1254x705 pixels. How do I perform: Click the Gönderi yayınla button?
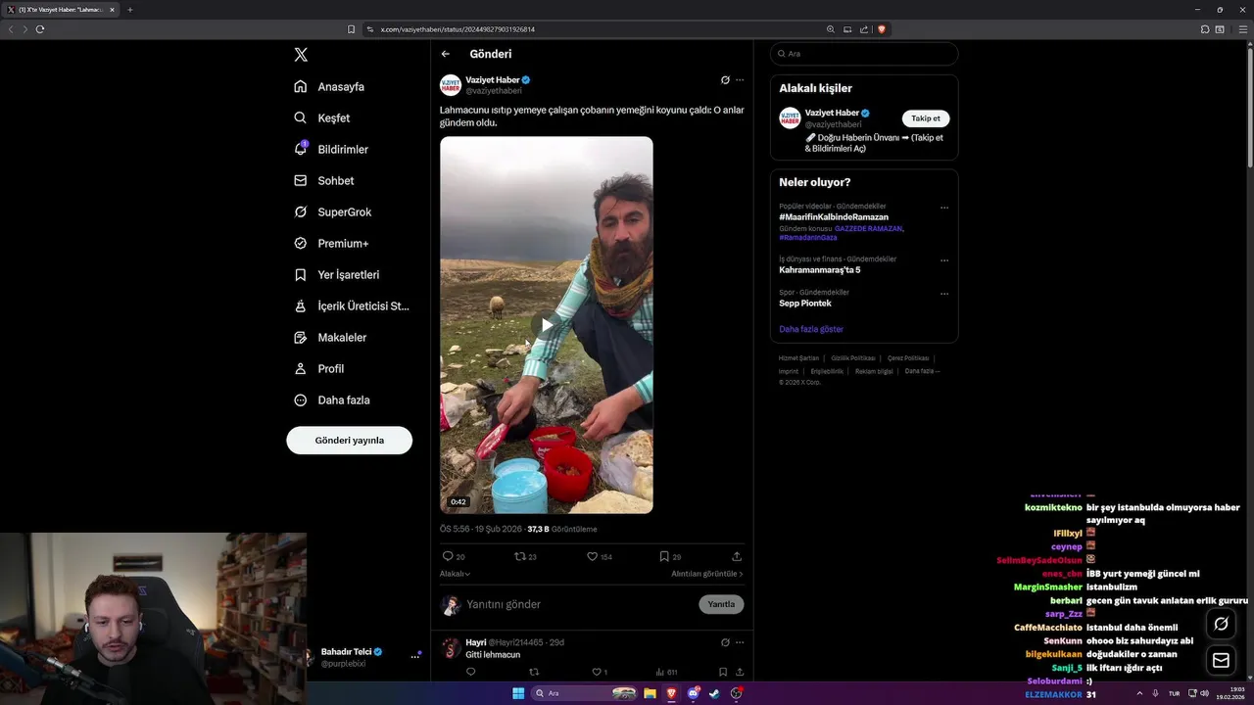[349, 440]
